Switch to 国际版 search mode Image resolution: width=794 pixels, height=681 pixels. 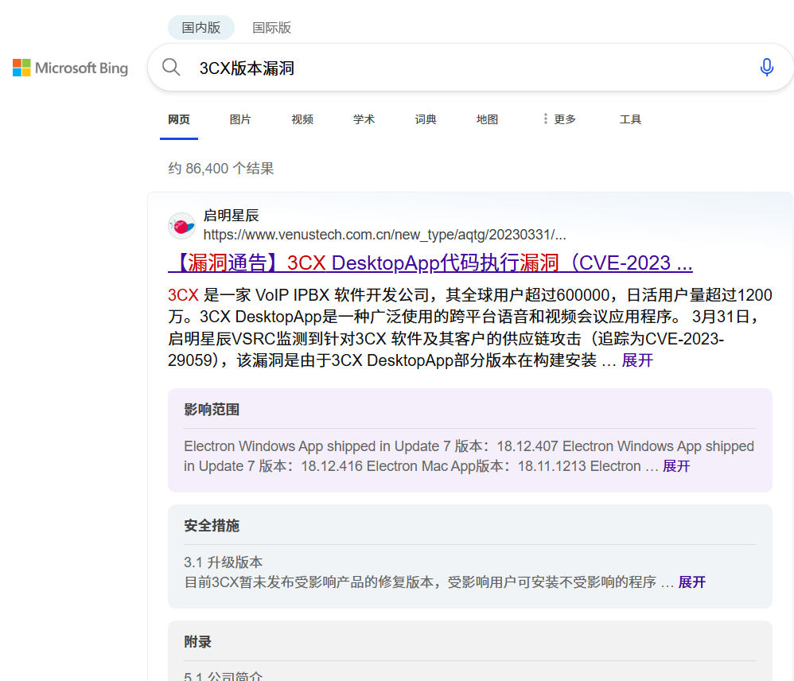tap(272, 27)
